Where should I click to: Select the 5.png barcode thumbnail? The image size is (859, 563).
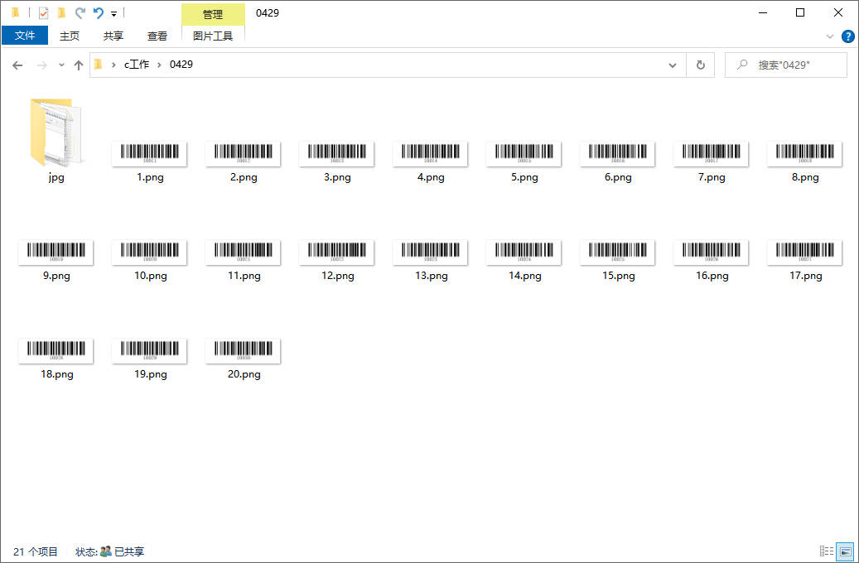point(524,154)
